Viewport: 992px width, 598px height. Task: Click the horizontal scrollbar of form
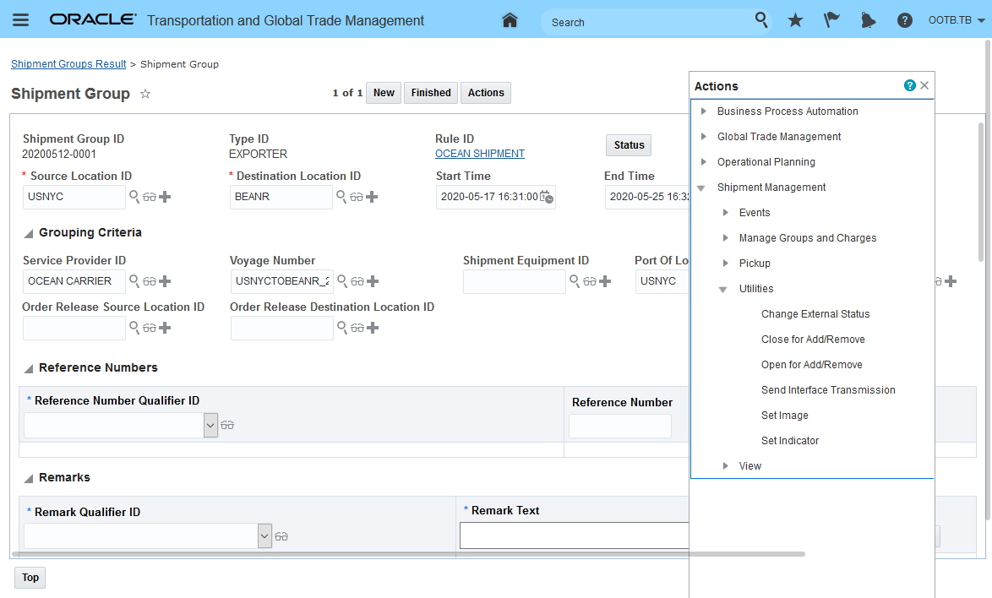click(x=409, y=554)
